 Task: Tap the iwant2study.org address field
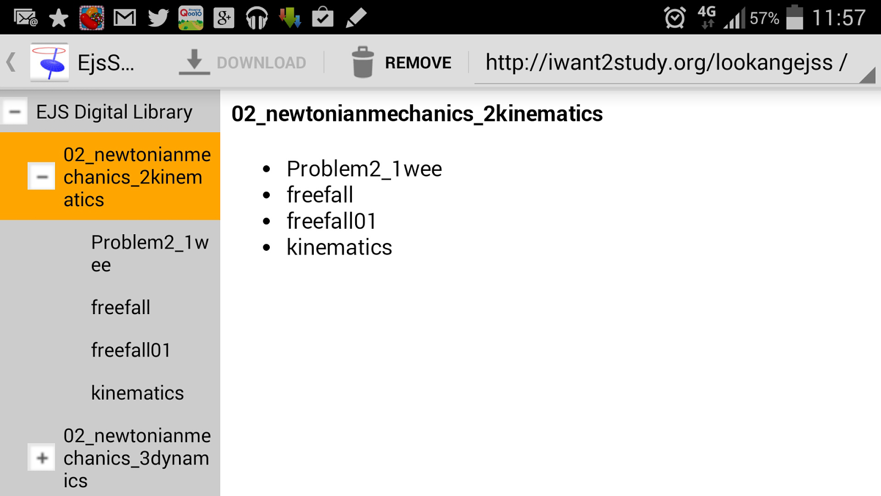pyautogui.click(x=661, y=62)
